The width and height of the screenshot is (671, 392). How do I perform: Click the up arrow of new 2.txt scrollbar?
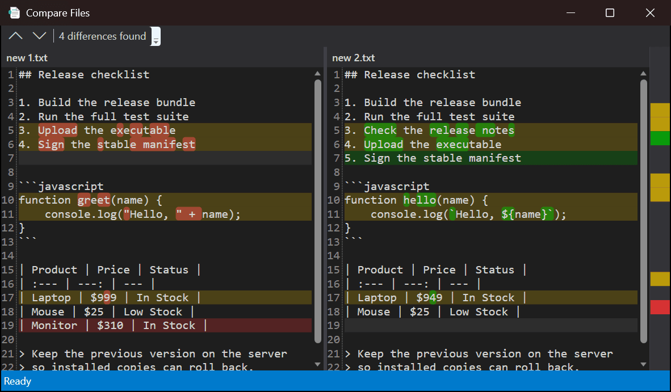tap(643, 74)
